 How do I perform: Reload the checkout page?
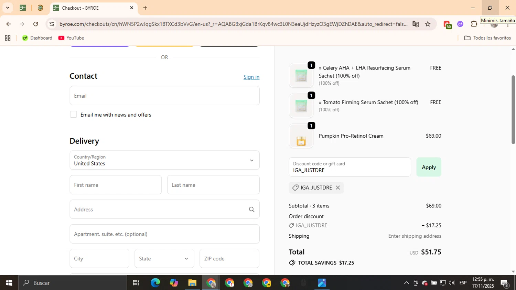[36, 24]
